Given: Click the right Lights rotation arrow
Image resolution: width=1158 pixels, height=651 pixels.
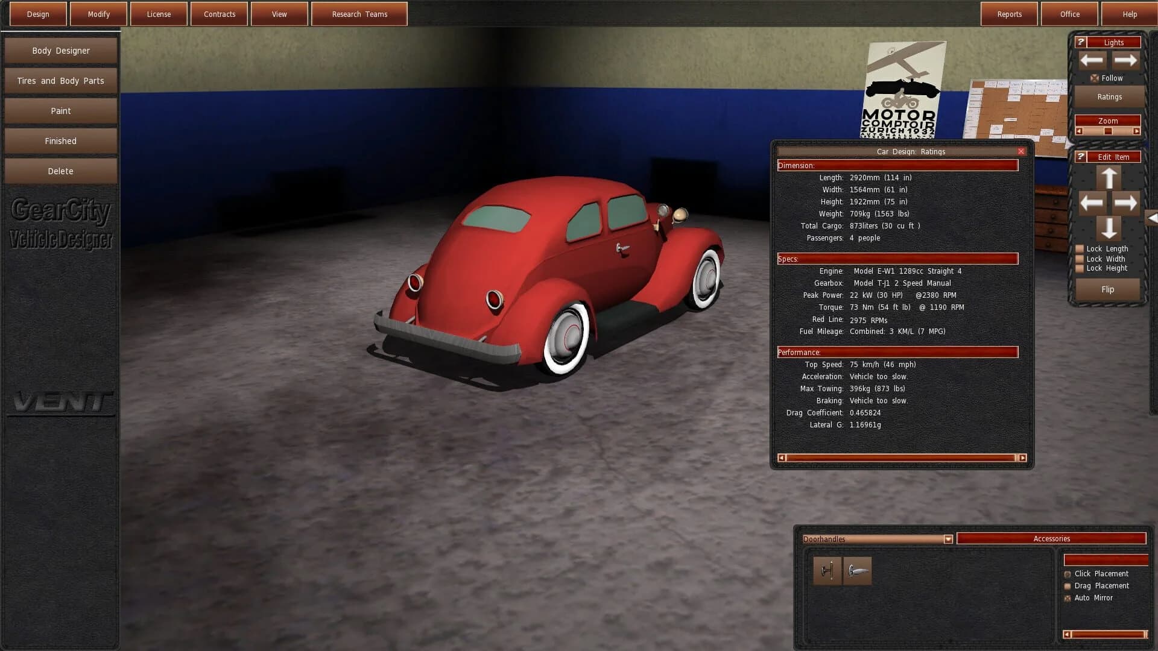Looking at the screenshot, I should (x=1125, y=60).
